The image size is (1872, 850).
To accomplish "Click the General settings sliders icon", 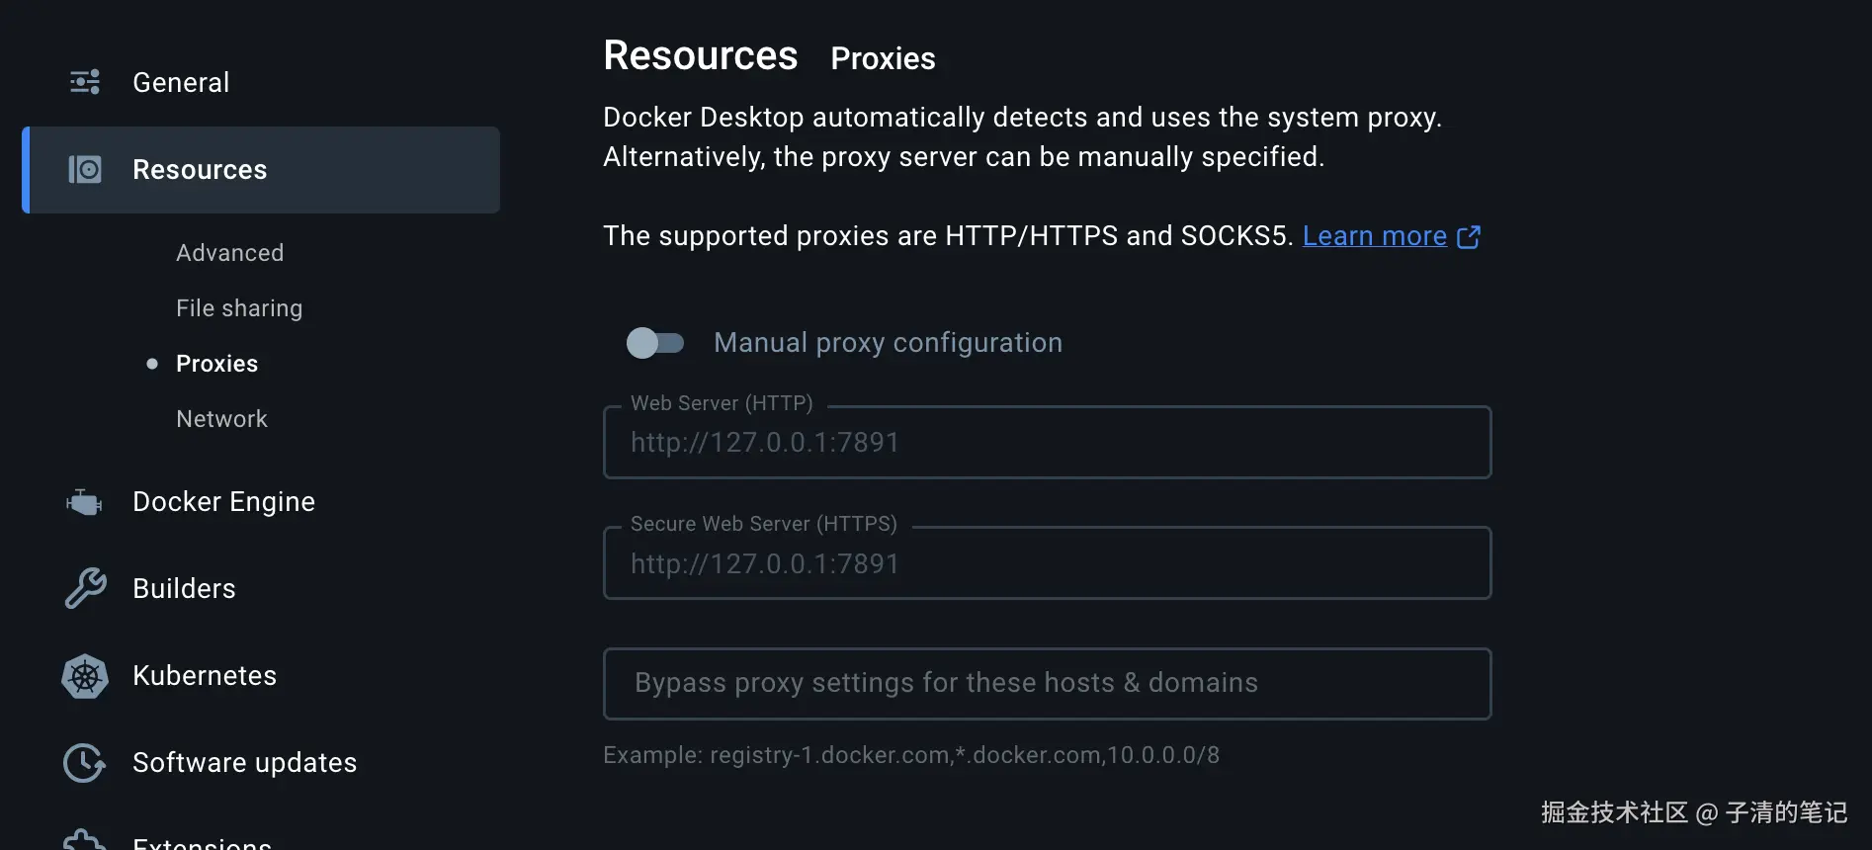I will coord(85,82).
